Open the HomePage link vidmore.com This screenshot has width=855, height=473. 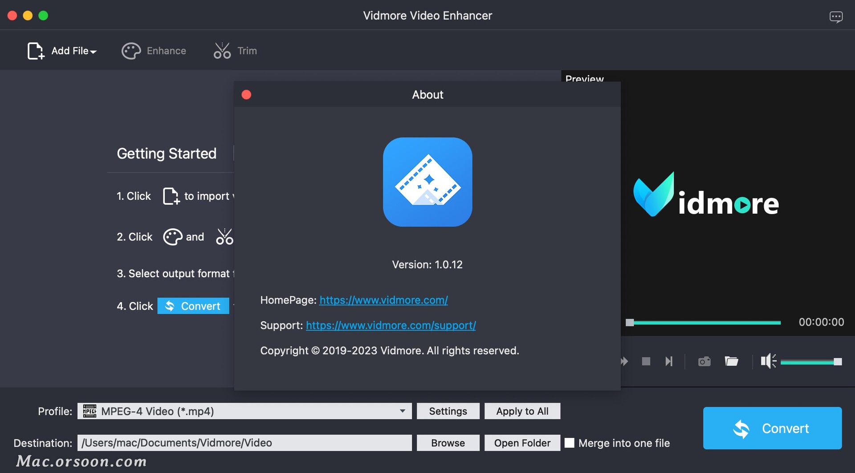(383, 300)
